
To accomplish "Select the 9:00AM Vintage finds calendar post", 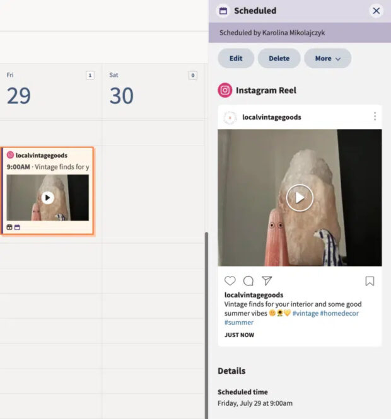I will (47, 191).
